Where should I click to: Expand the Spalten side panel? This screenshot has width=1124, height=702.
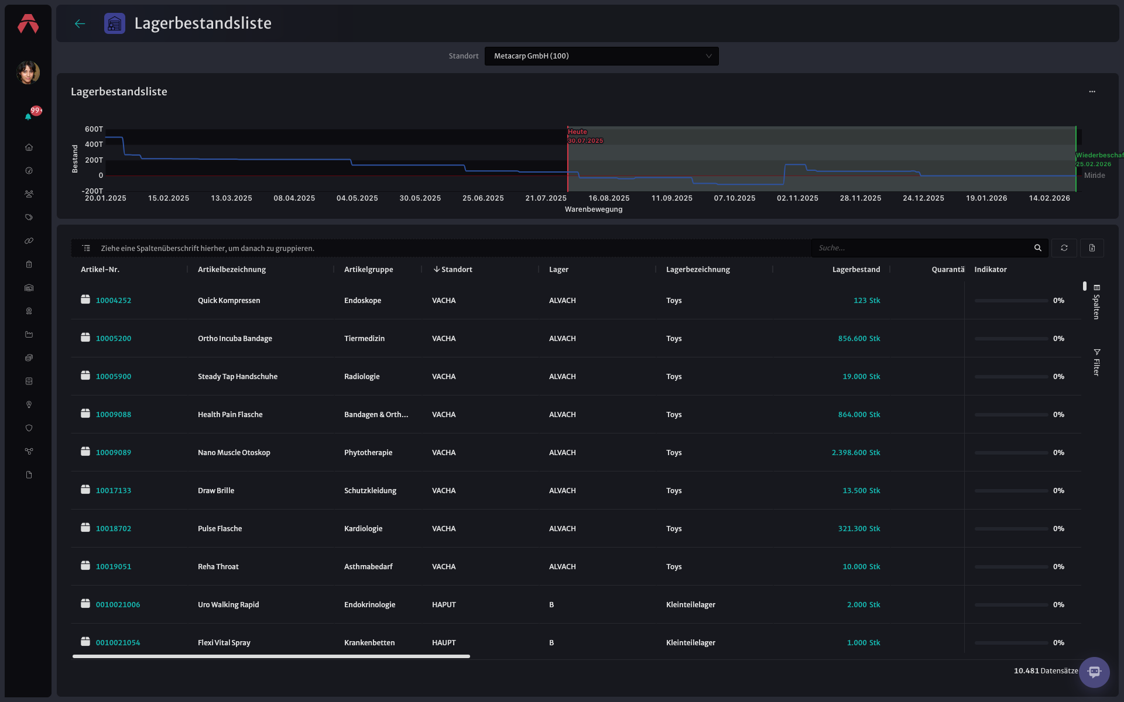click(1096, 302)
